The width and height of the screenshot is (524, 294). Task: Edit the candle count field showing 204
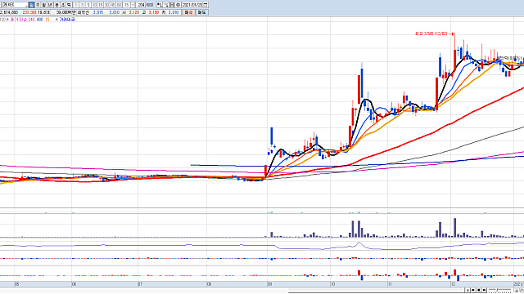141,5
